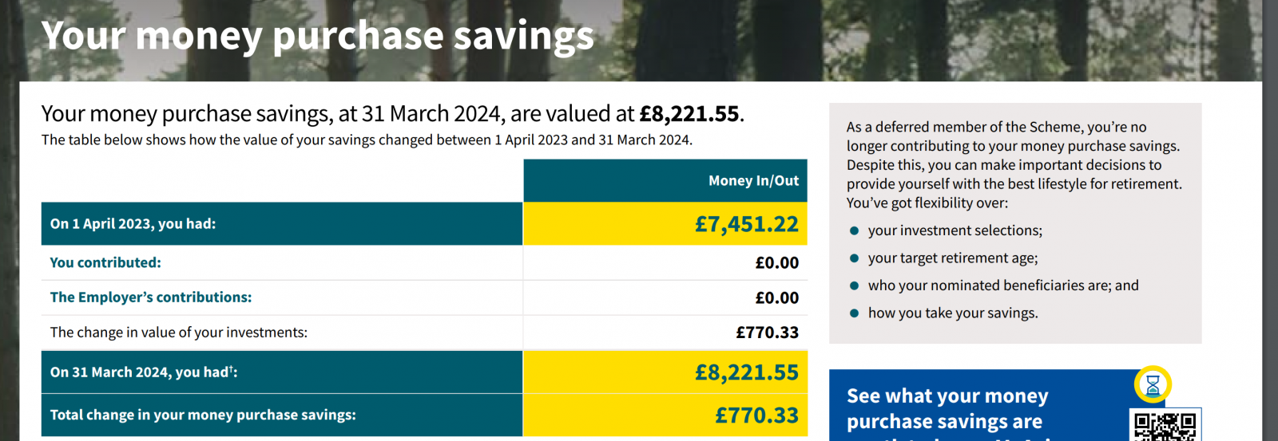The height and width of the screenshot is (441, 1278).
Task: Click the deferred member information grey box
Action: click(1015, 223)
